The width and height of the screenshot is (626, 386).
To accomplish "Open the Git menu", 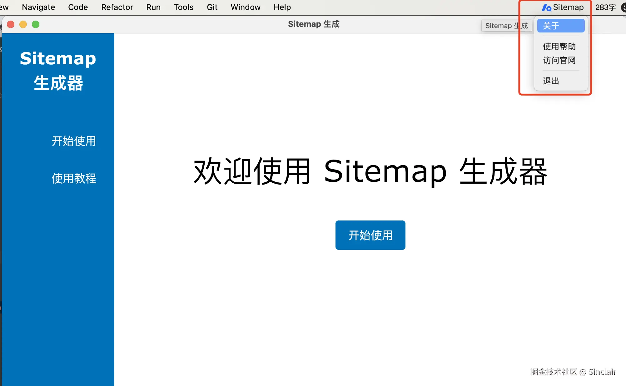I will pos(212,7).
